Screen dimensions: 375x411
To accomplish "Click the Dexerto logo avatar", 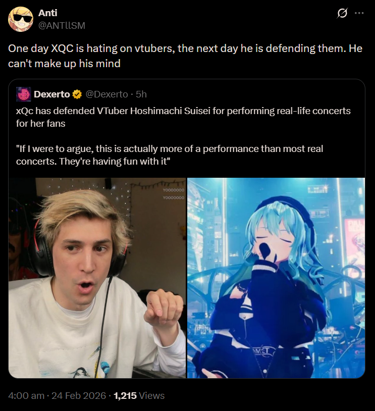I will point(24,94).
